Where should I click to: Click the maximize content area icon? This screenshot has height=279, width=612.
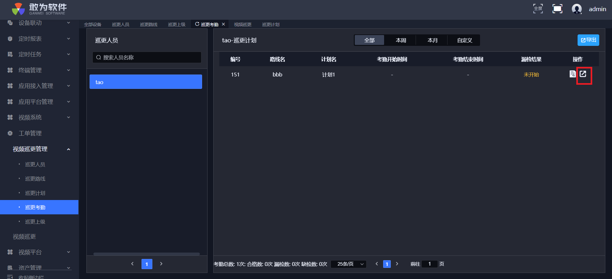tap(557, 9)
